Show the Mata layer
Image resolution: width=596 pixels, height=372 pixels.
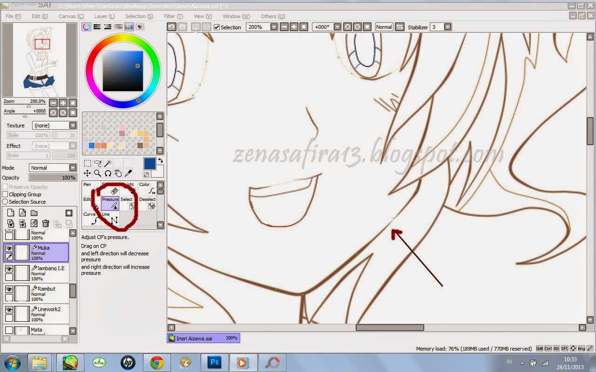(9, 330)
